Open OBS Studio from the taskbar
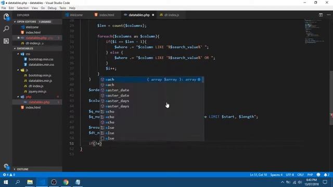Screen dimensions: 333x187 point(54,182)
